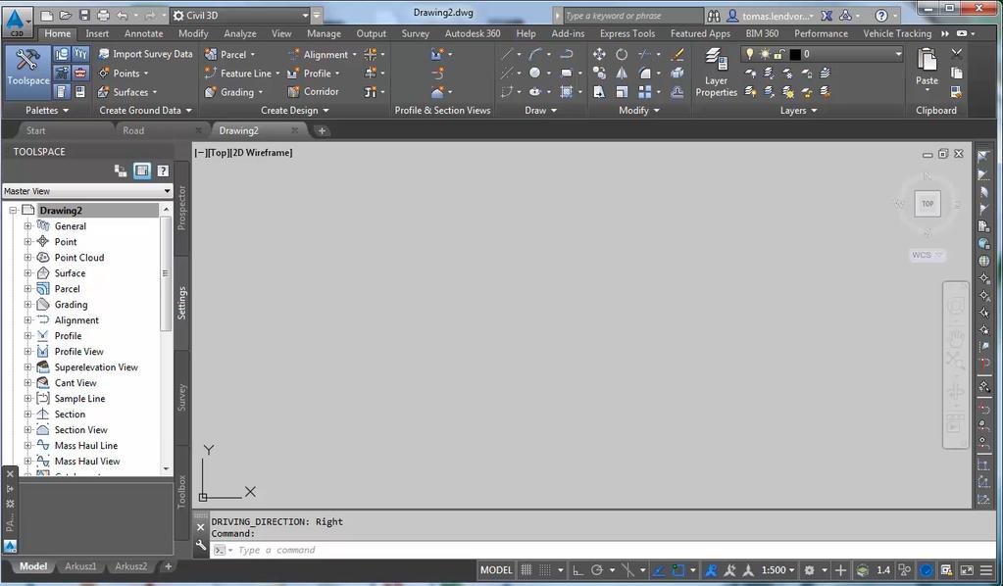
Task: Click the Mirror tool in Modify panel
Action: (622, 73)
